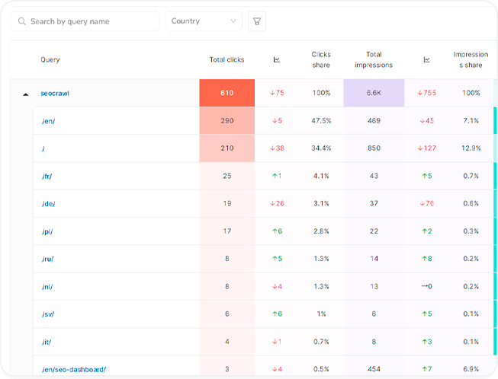Sort by Total clicks column header
The height and width of the screenshot is (379, 498).
pos(227,59)
